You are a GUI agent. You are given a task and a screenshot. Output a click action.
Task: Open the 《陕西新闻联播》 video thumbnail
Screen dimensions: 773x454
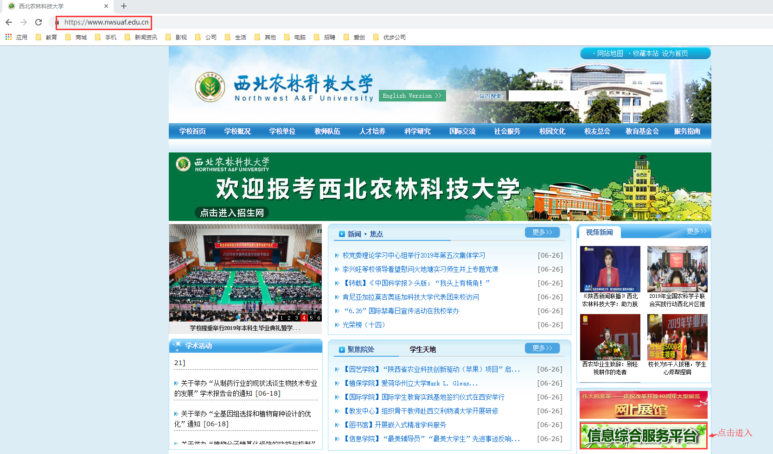coord(610,269)
